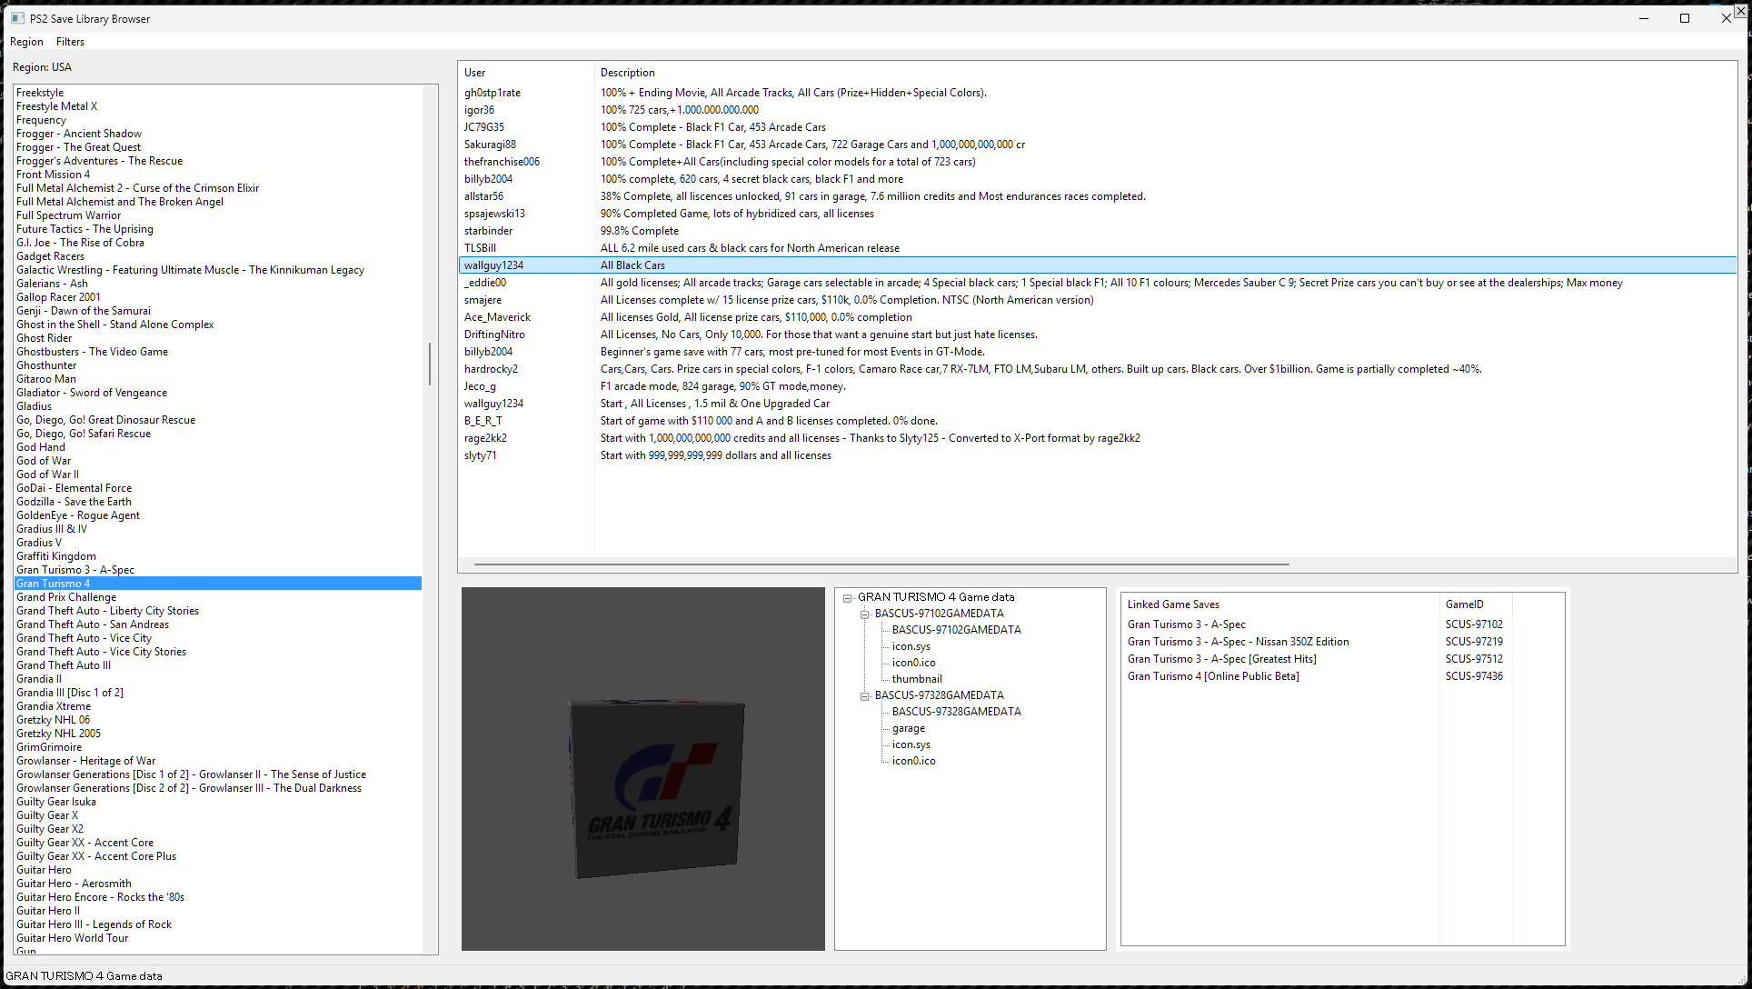1752x989 pixels.
Task: Choose the save by user Sakuragi88
Action: (x=490, y=145)
